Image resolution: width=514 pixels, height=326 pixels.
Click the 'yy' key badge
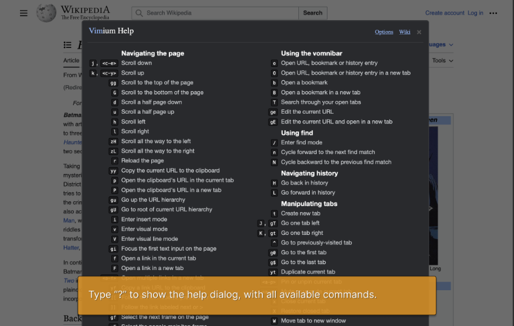tap(114, 171)
